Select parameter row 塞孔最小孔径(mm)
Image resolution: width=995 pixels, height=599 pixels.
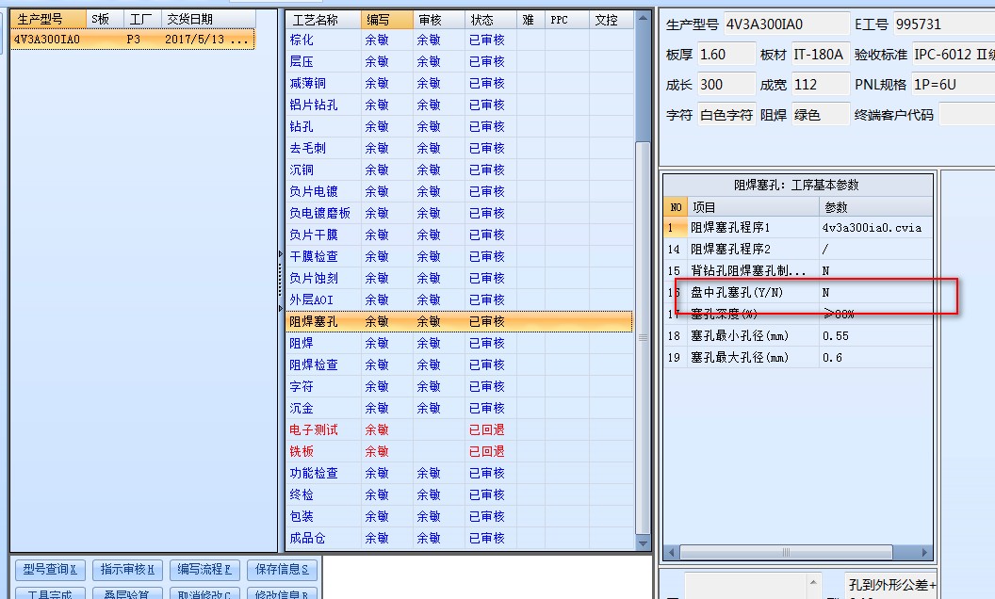pos(798,335)
